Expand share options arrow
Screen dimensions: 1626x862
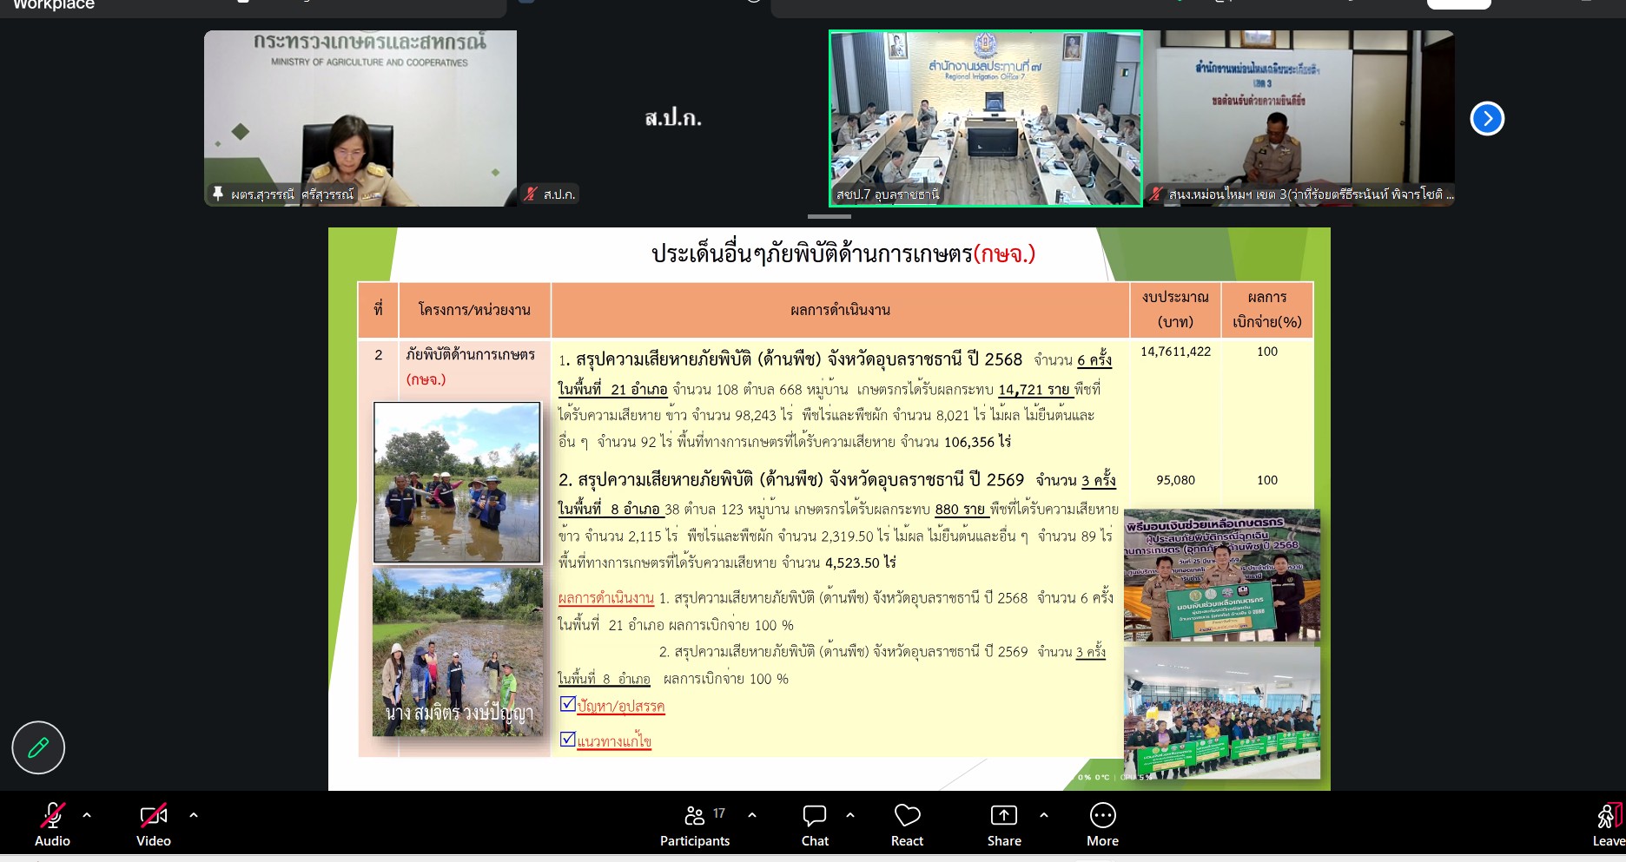click(1044, 815)
